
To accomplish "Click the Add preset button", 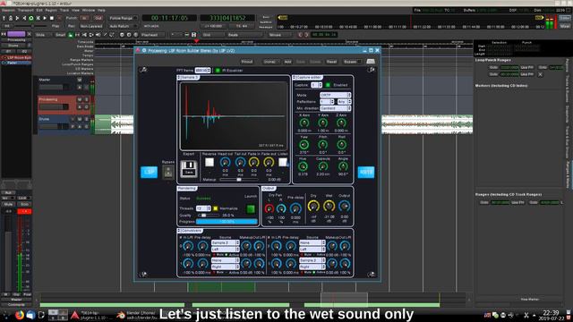I will click(x=288, y=62).
